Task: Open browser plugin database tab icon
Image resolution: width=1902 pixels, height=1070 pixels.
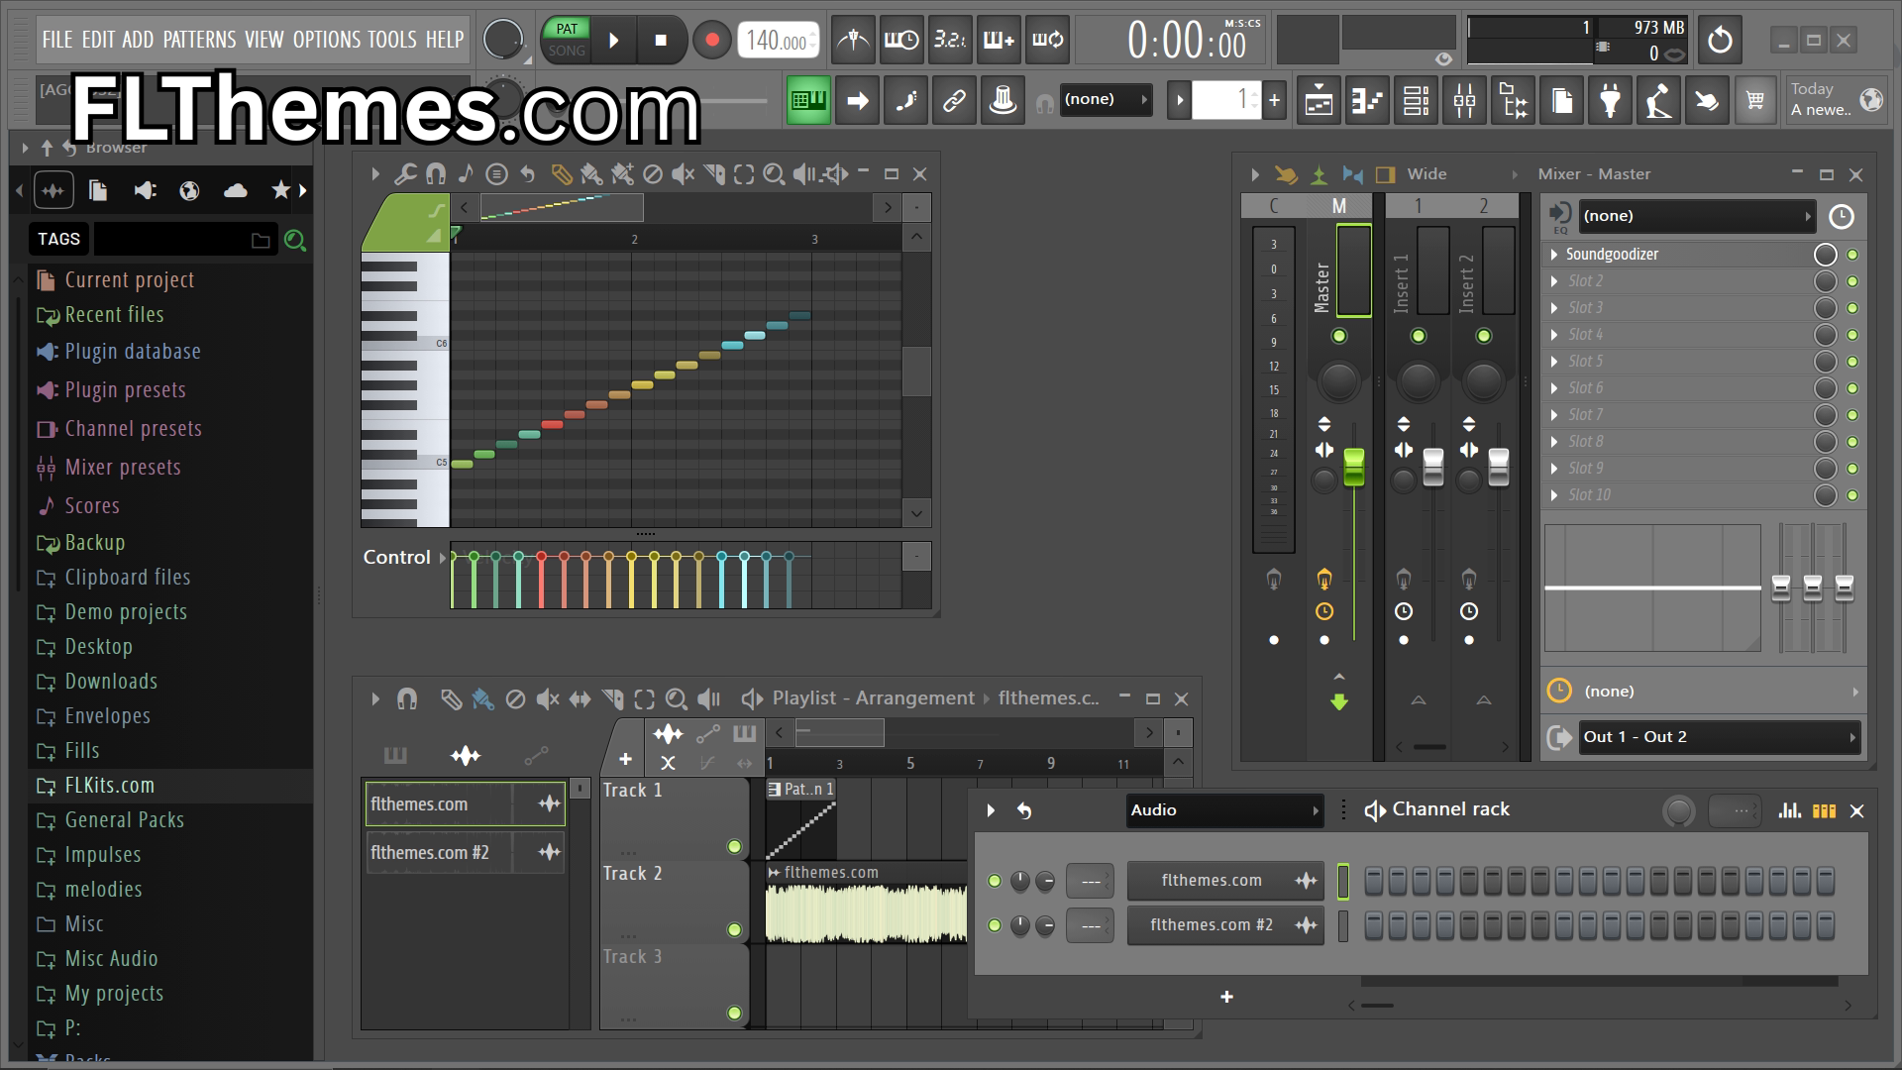Action: [x=145, y=190]
